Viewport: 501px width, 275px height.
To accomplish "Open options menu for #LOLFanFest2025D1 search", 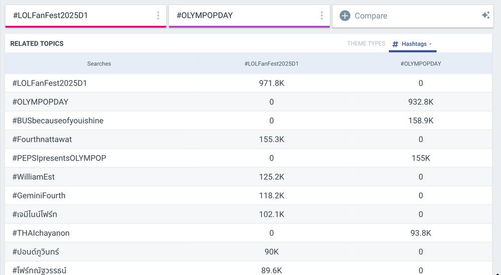I will pos(158,16).
